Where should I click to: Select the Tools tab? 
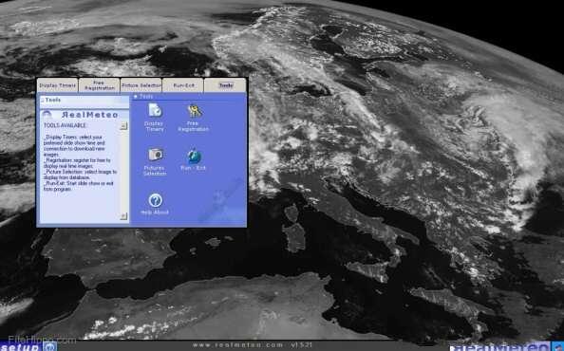click(225, 85)
